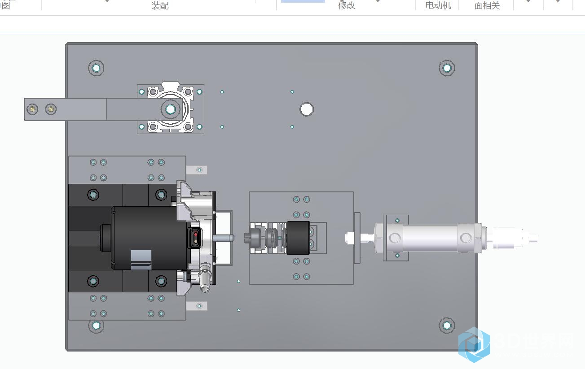Pick the red connector on the motor
This screenshot has width=585, height=369.
[x=196, y=237]
